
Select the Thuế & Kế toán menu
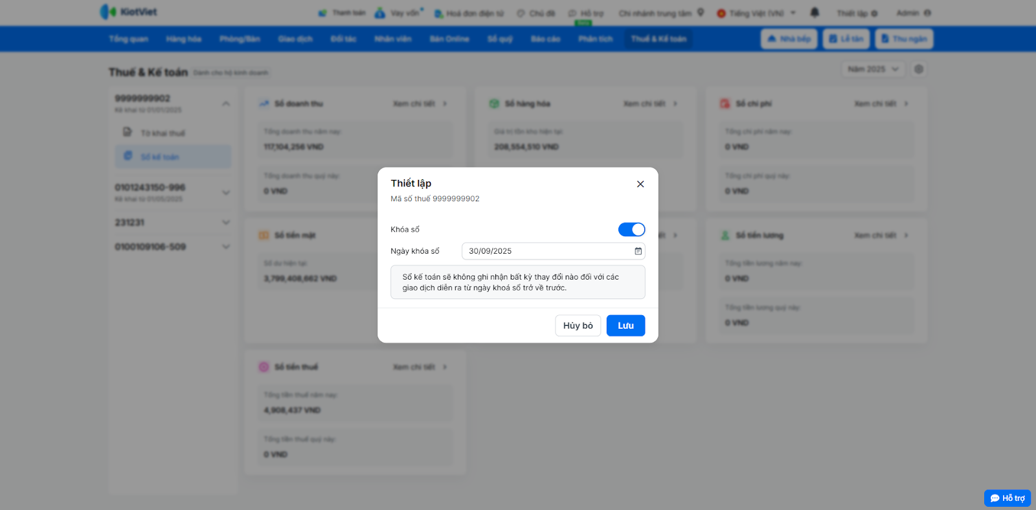pos(659,39)
